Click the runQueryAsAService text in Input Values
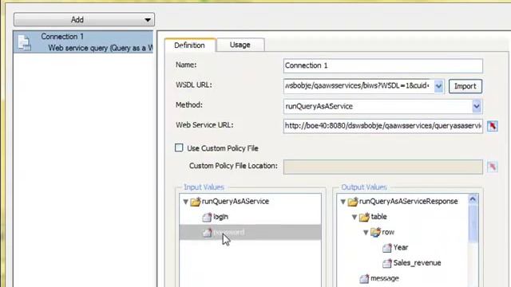Image resolution: width=511 pixels, height=287 pixels. pos(236,202)
